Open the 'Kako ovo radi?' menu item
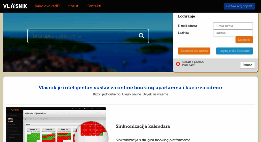 coord(47,6)
